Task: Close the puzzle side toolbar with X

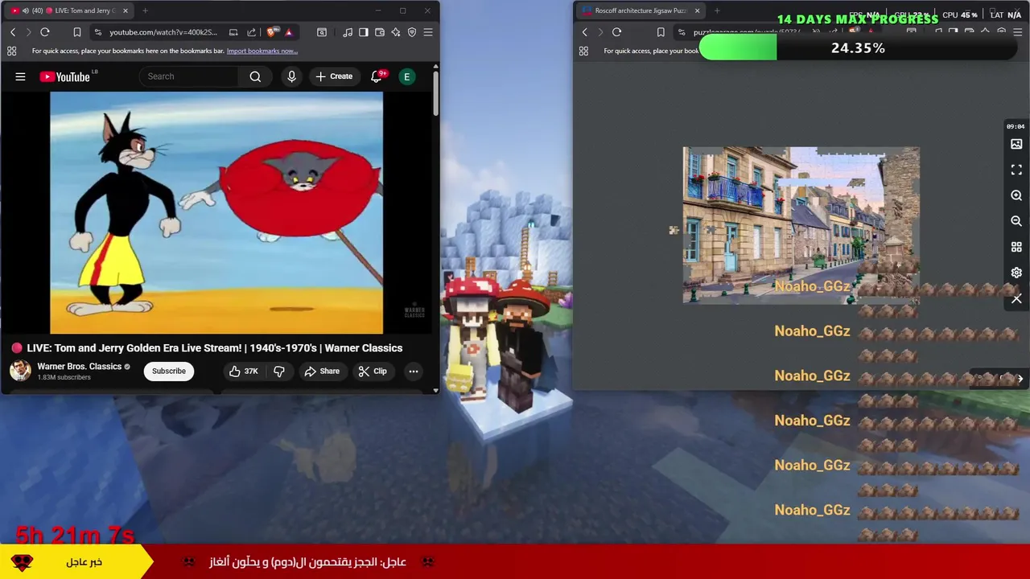Action: tap(1016, 299)
